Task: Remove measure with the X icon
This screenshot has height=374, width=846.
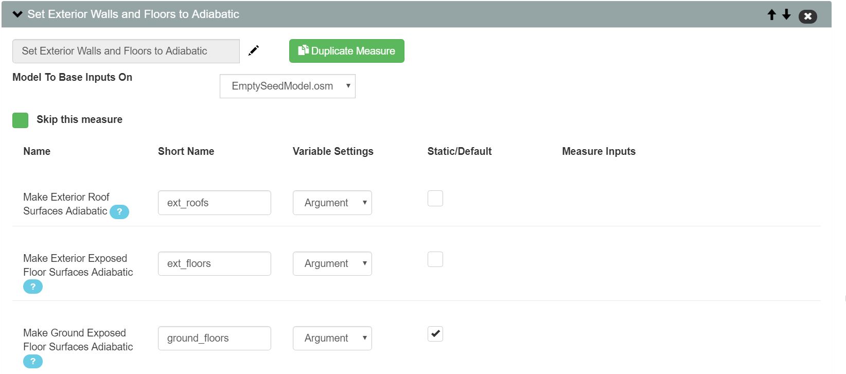Action: click(807, 16)
